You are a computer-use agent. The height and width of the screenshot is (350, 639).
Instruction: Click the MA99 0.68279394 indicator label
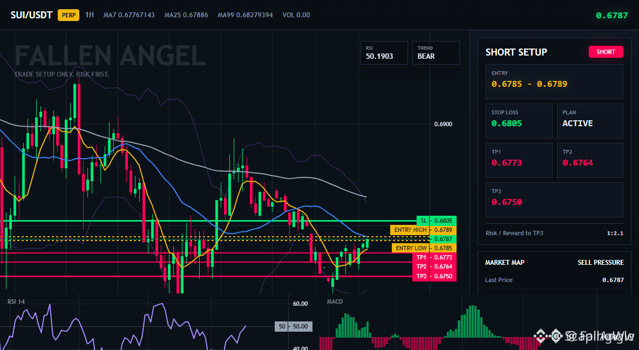point(246,15)
